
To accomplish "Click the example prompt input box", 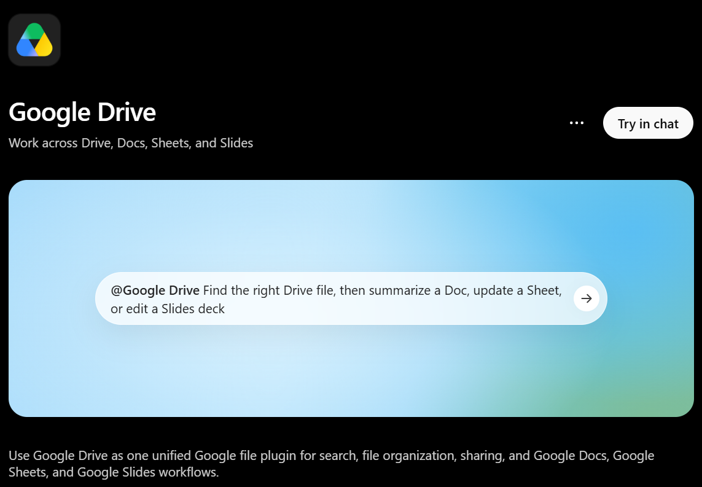I will [x=351, y=298].
